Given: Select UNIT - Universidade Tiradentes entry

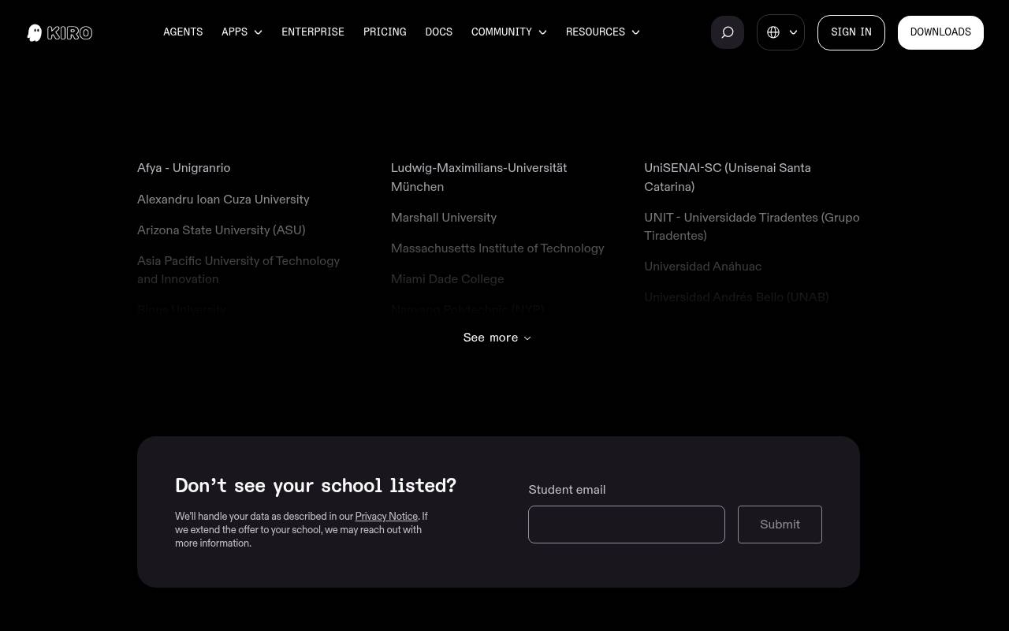Looking at the screenshot, I should click(x=752, y=226).
